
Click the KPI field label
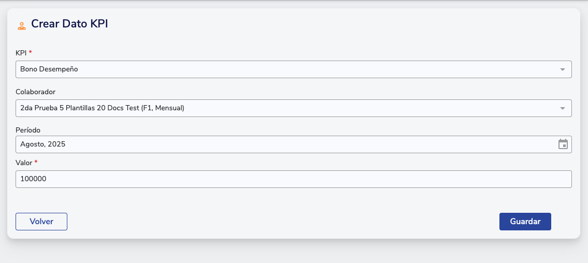click(21, 53)
